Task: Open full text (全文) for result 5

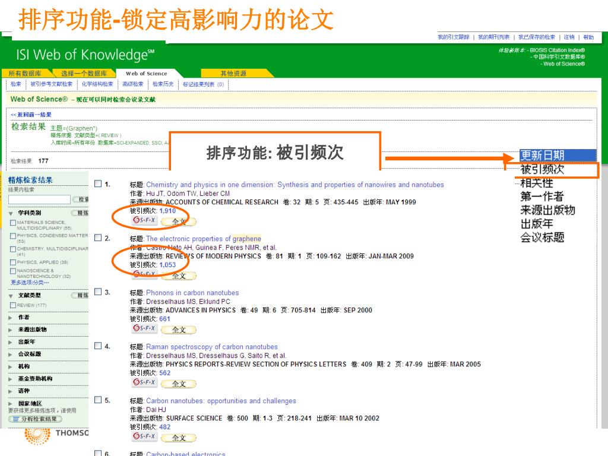Action: 179,438
